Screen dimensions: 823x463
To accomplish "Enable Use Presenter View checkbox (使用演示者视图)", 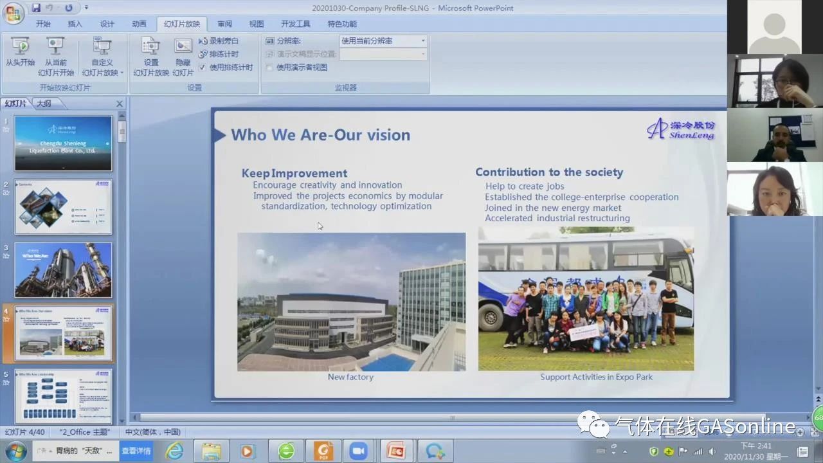I will (269, 67).
